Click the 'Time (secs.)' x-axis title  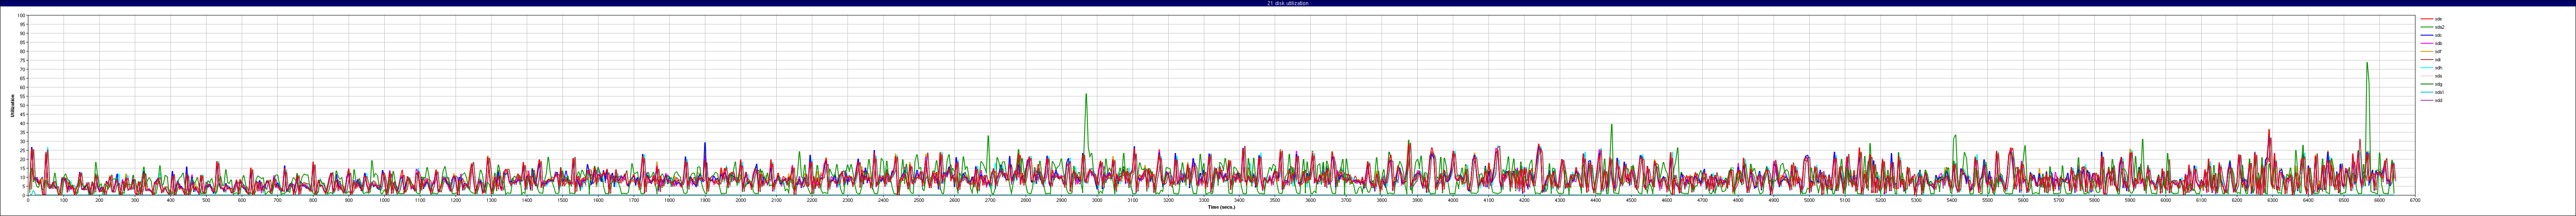(1221, 207)
